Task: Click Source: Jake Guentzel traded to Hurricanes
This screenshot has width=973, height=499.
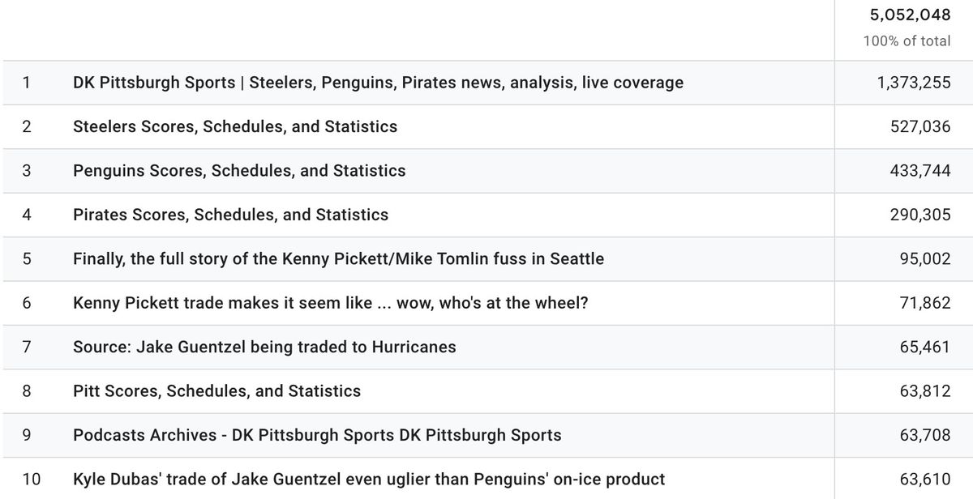Action: 264,347
